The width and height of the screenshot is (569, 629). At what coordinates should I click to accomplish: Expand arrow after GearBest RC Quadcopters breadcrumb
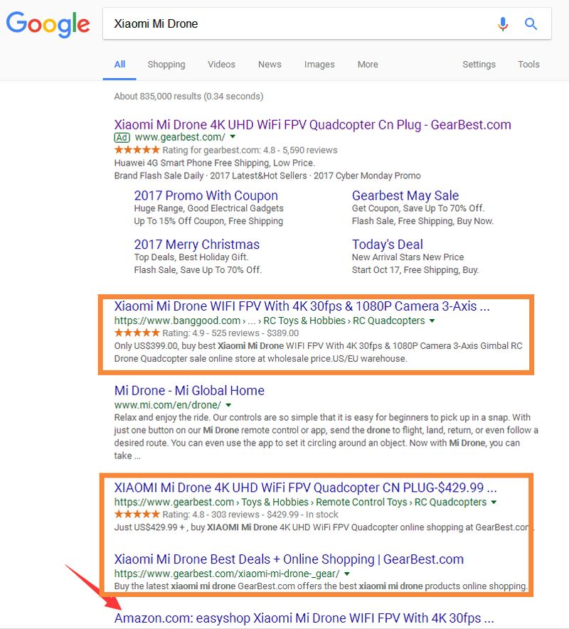(x=494, y=502)
